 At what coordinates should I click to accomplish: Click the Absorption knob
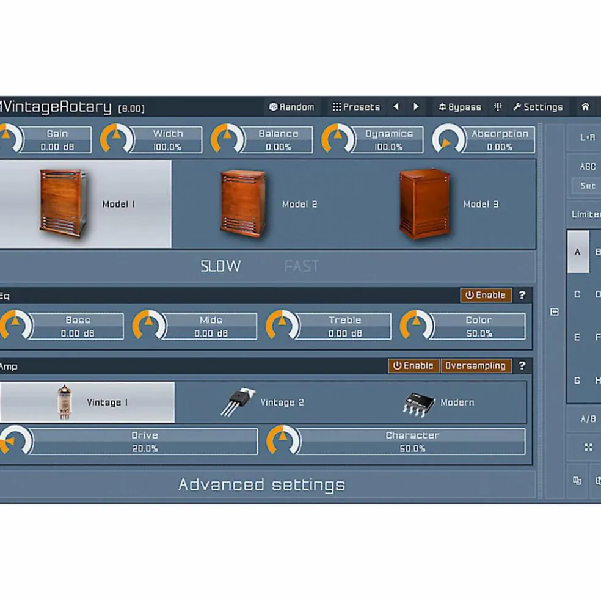(x=448, y=139)
